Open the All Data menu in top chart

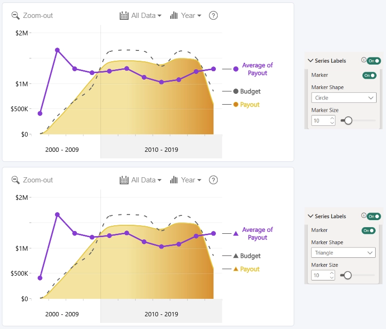click(146, 16)
